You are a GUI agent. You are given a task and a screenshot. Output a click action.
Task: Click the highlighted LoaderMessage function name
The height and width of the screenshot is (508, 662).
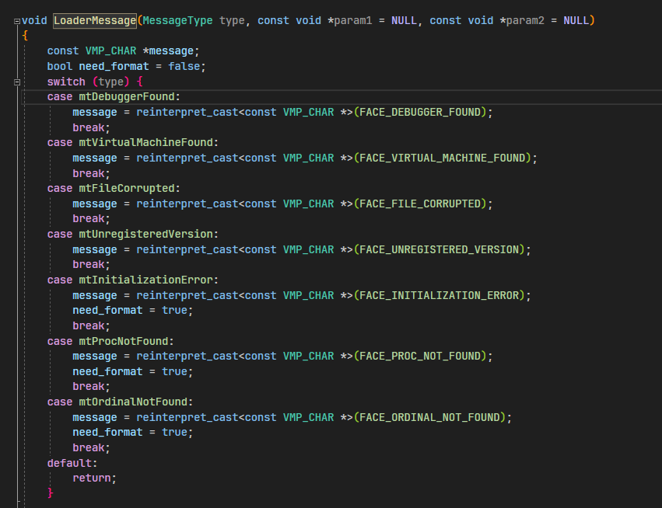(94, 20)
